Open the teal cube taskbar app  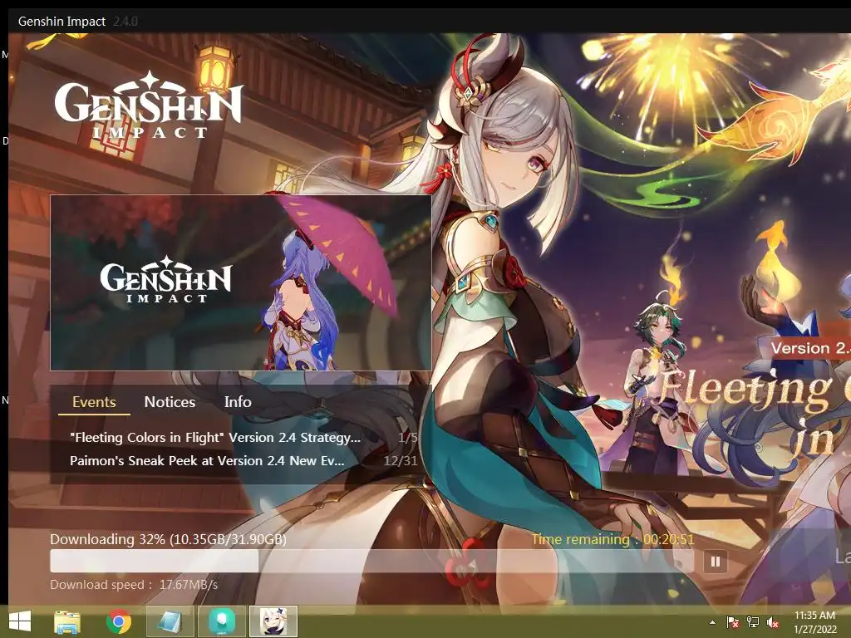click(x=222, y=621)
